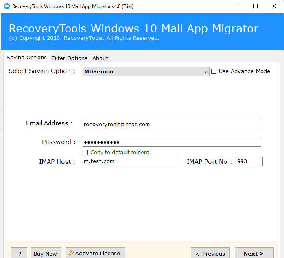Open help with the question mark button
284x258 pixels.
click(x=19, y=254)
